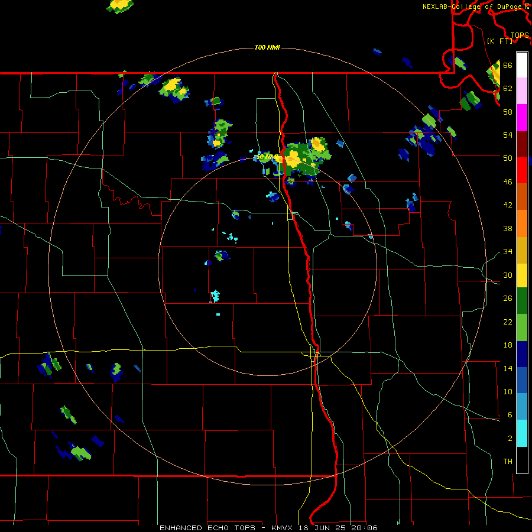Select the light green legend color block
The height and width of the screenshot is (532, 532).
tap(522, 327)
